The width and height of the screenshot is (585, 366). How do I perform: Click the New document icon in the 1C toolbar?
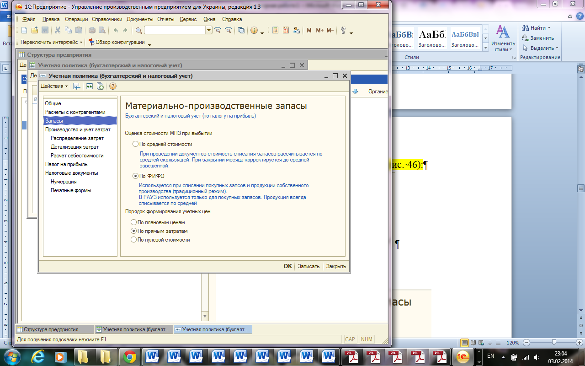pyautogui.click(x=24, y=30)
